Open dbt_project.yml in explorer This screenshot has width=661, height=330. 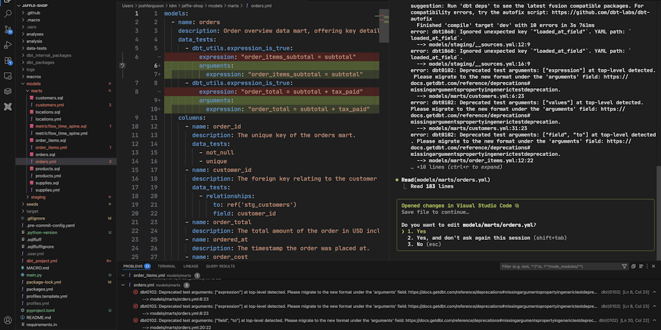42,260
